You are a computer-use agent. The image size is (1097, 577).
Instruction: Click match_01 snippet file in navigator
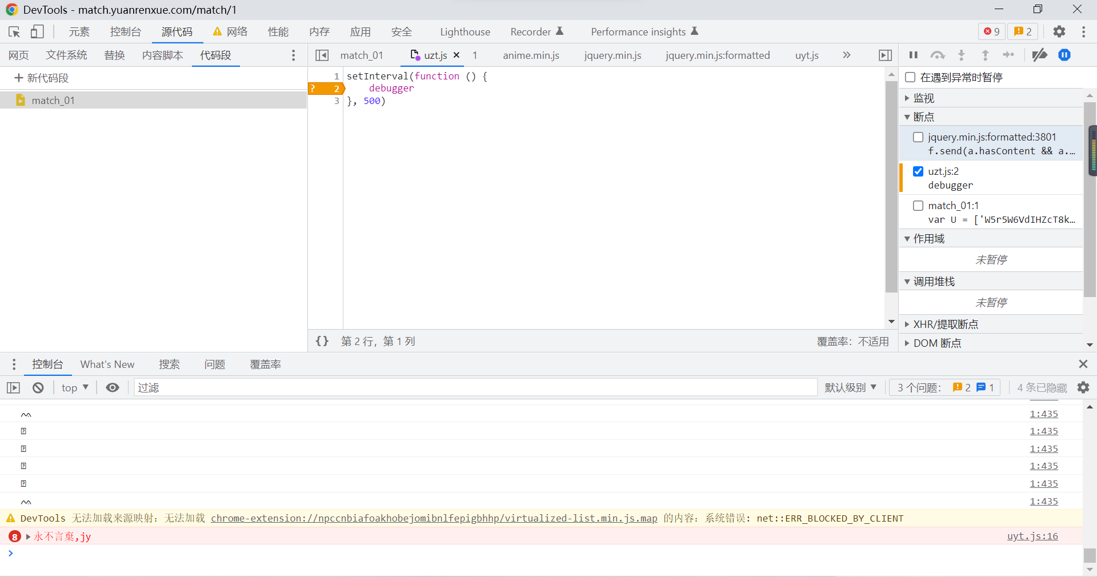click(x=154, y=101)
